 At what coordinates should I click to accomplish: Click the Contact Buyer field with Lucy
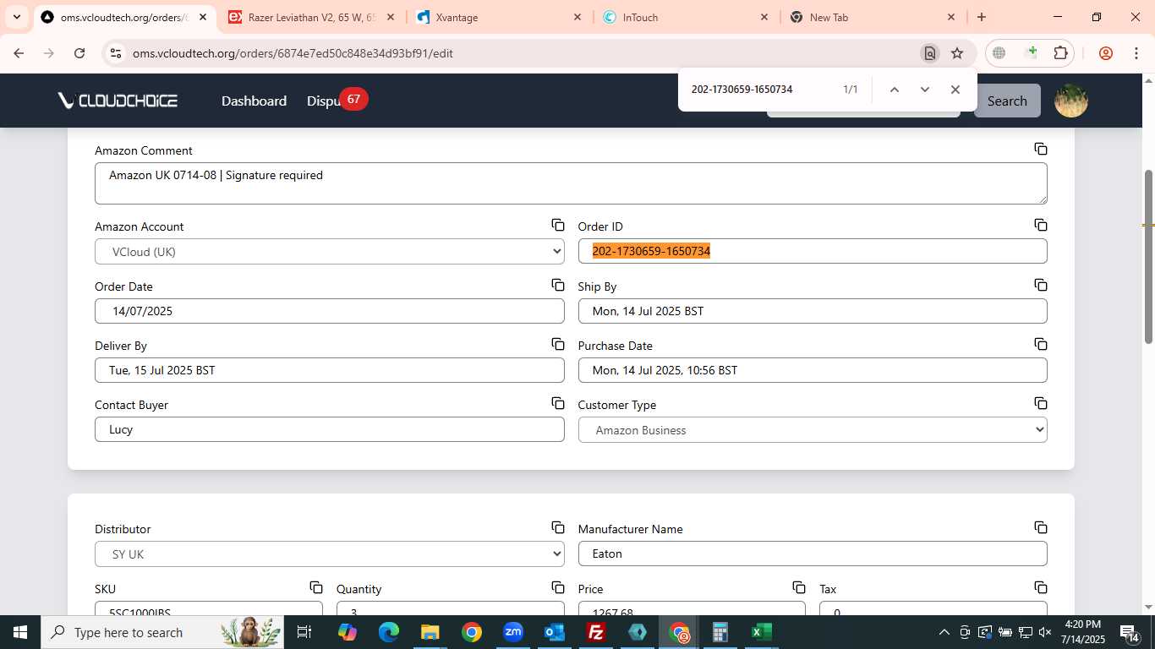pyautogui.click(x=329, y=429)
